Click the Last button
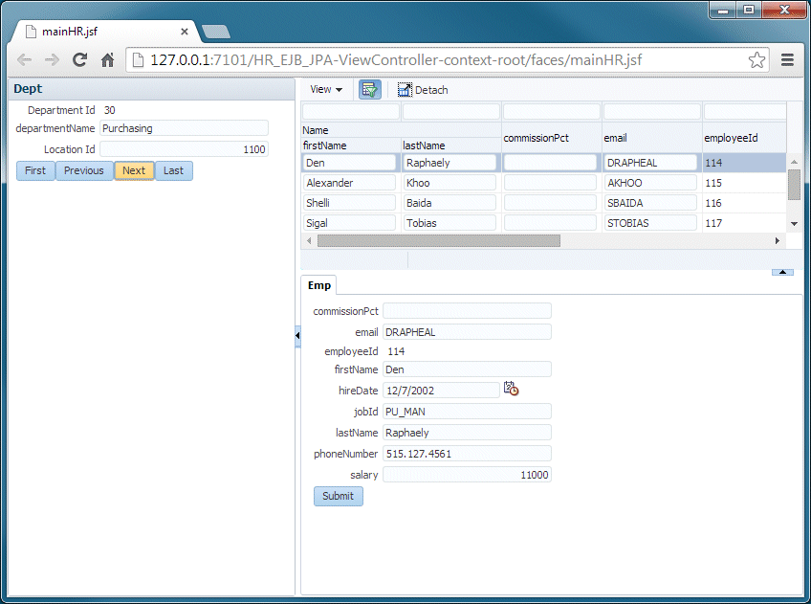 click(173, 170)
